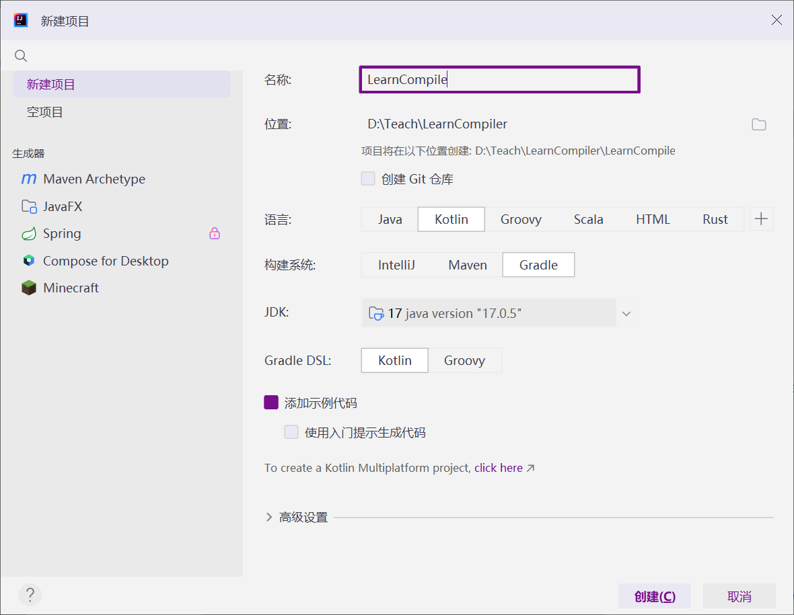Toggle the 添加示例代码 checkbox
Screen dimensions: 794x615
[271, 403]
